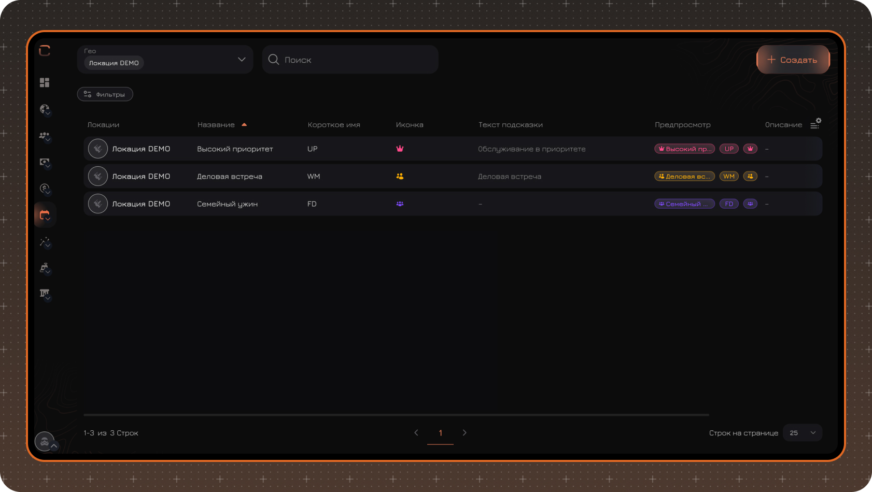
Task: Click the purple group icon for Семейный ужин
Action: click(400, 204)
